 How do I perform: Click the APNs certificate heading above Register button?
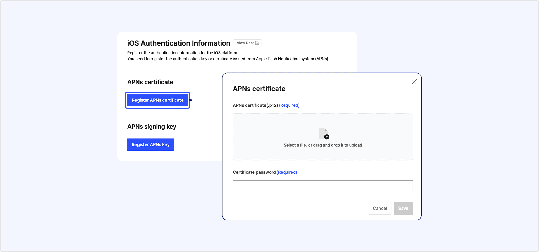pos(150,82)
